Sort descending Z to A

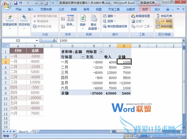(63, 27)
